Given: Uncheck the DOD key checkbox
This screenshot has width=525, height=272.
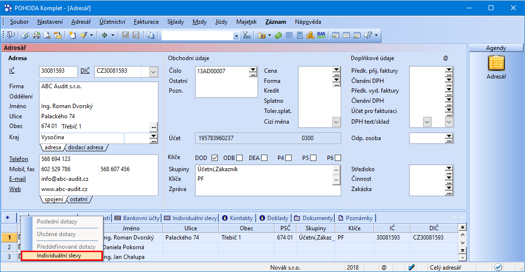Looking at the screenshot, I should [214, 158].
